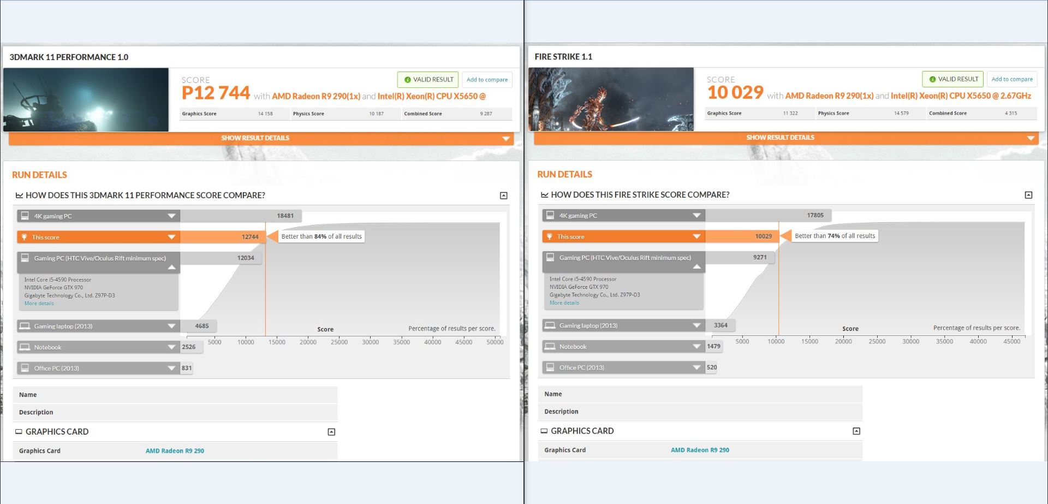Click the 12744 orange score bar in 3DMark 11

point(223,237)
